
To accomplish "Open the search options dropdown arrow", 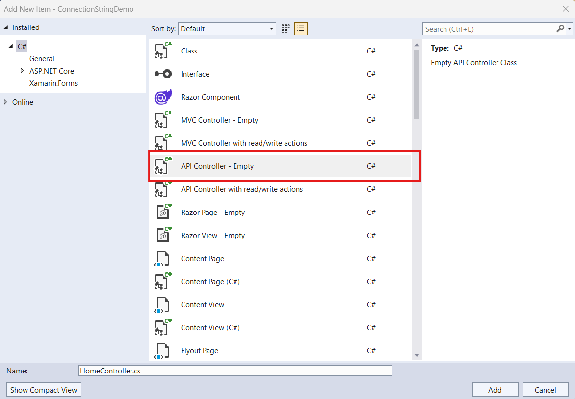I will (x=569, y=28).
